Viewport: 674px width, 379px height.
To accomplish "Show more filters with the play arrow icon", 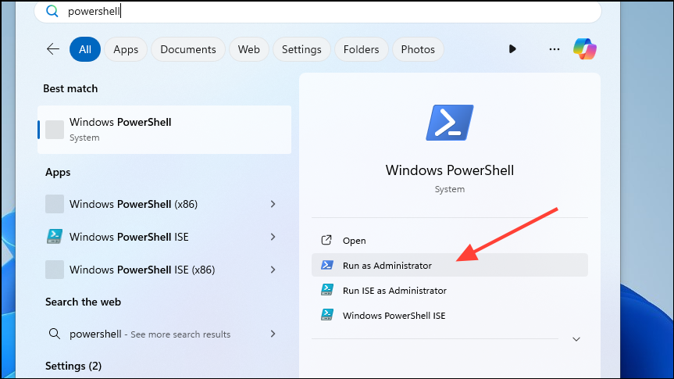I will pos(512,49).
